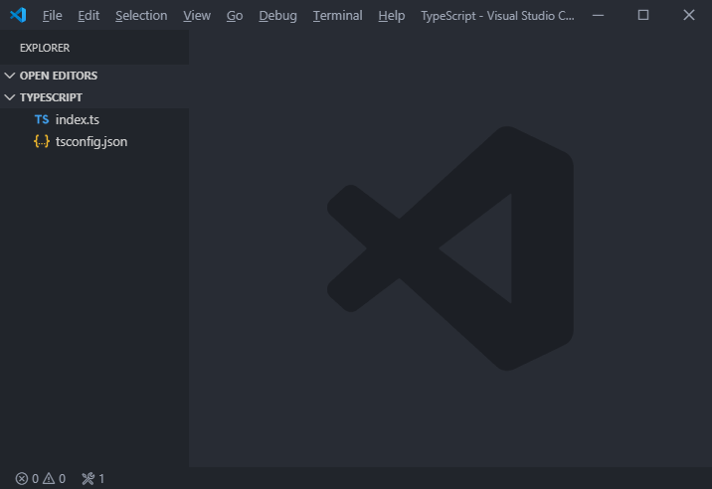
Task: Open the Edit menu
Action: pyautogui.click(x=89, y=16)
